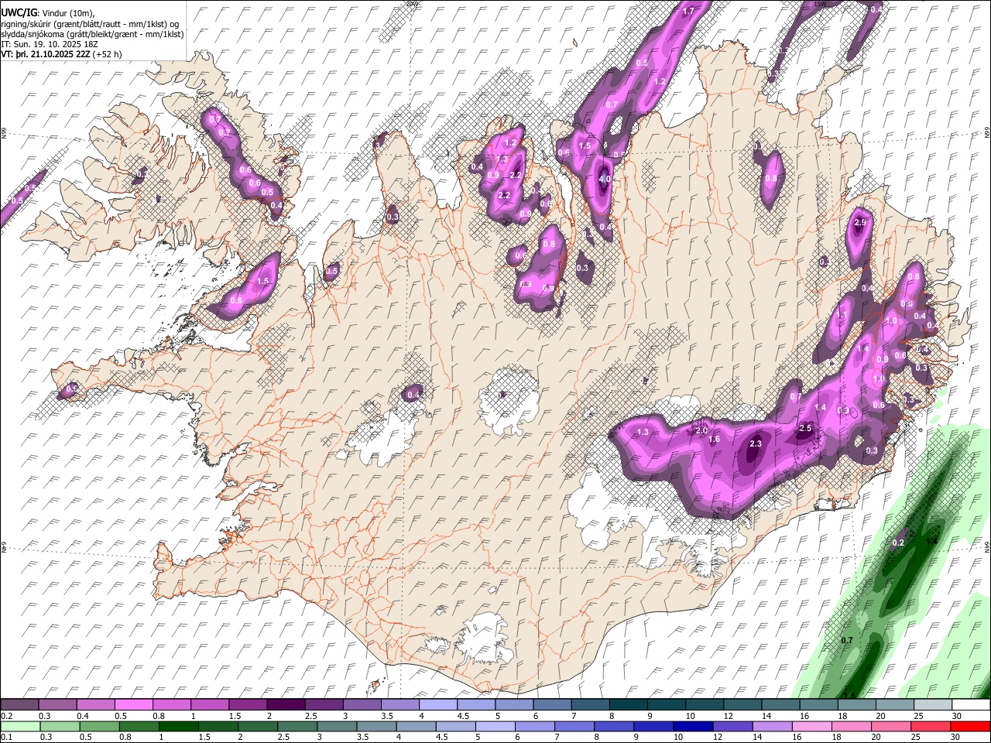The height and width of the screenshot is (743, 991).
Task: Click the 1.6 snowfall value on the map
Action: tap(714, 439)
